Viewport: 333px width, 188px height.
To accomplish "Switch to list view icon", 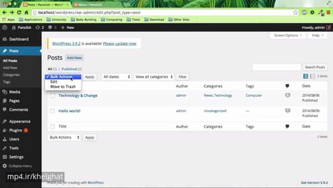I will [x=305, y=76].
